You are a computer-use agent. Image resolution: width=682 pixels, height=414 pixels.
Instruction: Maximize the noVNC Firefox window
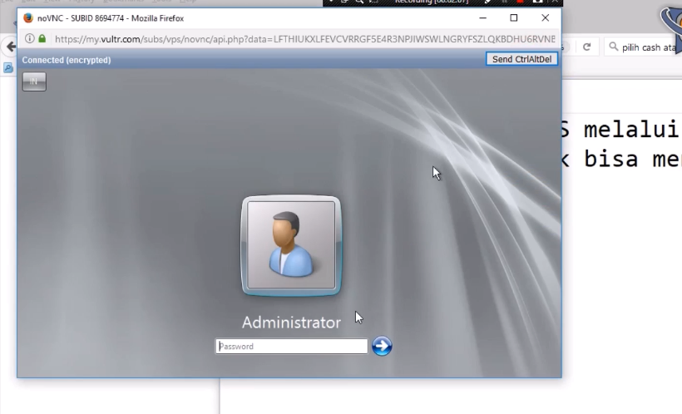tap(514, 17)
